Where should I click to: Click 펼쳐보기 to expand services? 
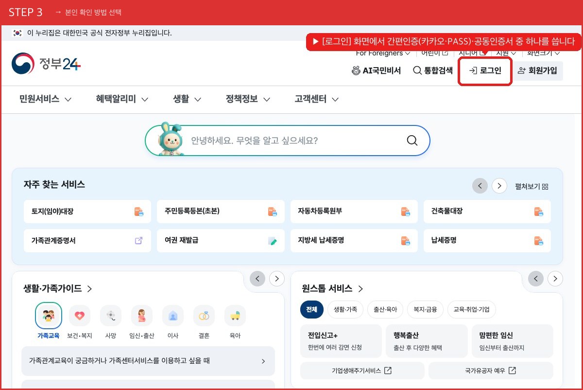click(x=532, y=186)
